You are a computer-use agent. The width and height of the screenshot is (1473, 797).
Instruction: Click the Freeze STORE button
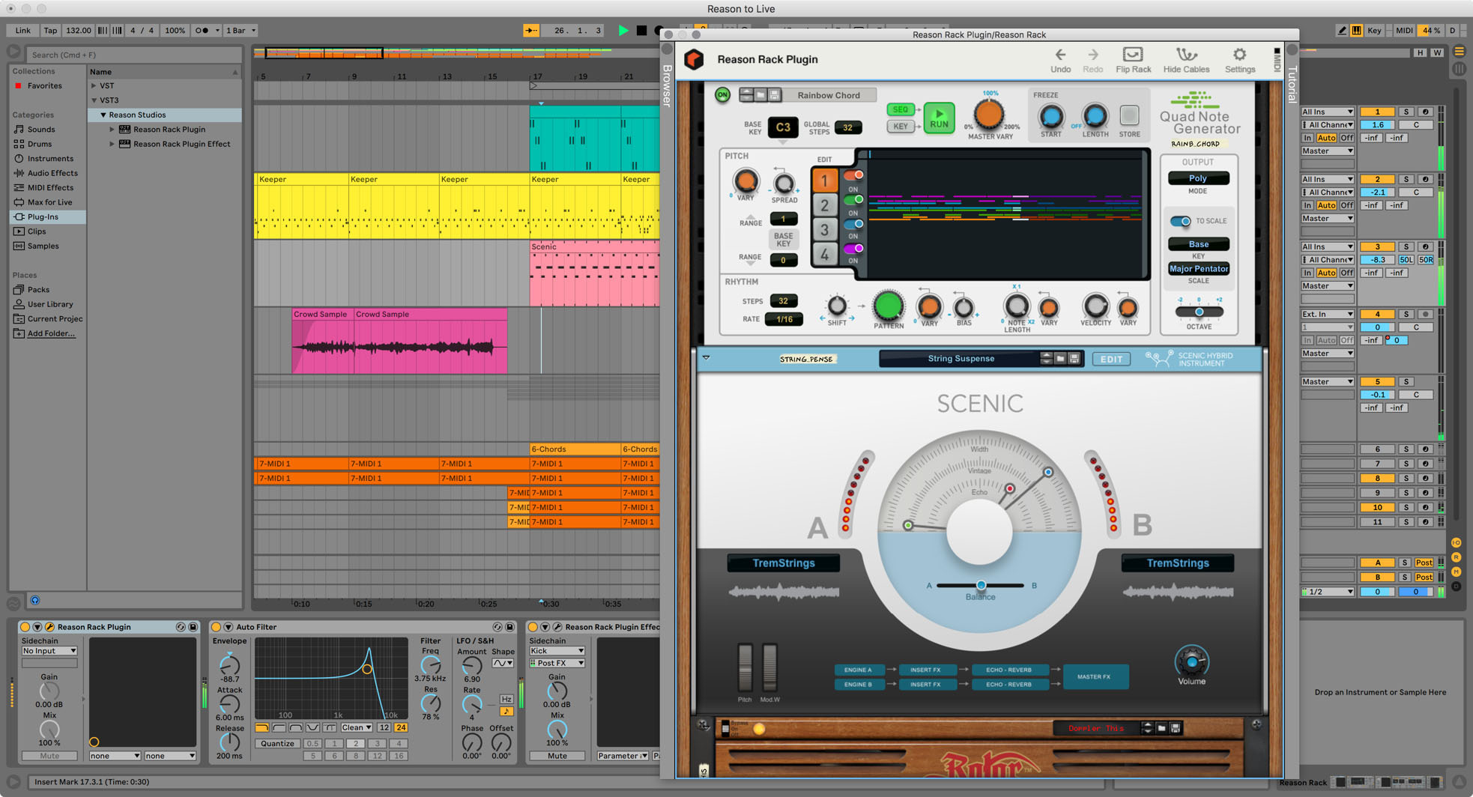[1129, 116]
